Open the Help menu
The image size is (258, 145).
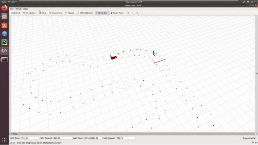26,9
